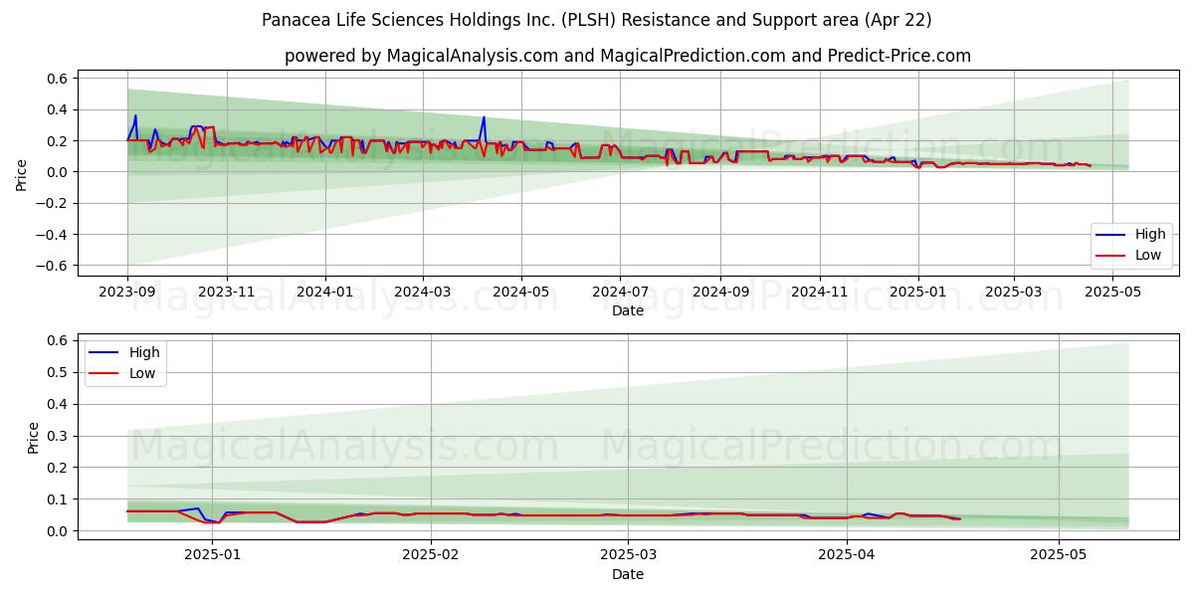
Task: Click the '2025-03' tick on upper axis
Action: [x=1014, y=292]
